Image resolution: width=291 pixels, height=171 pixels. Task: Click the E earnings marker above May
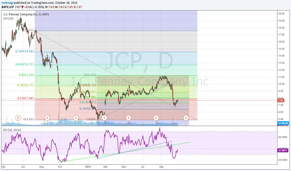(x=128, y=118)
